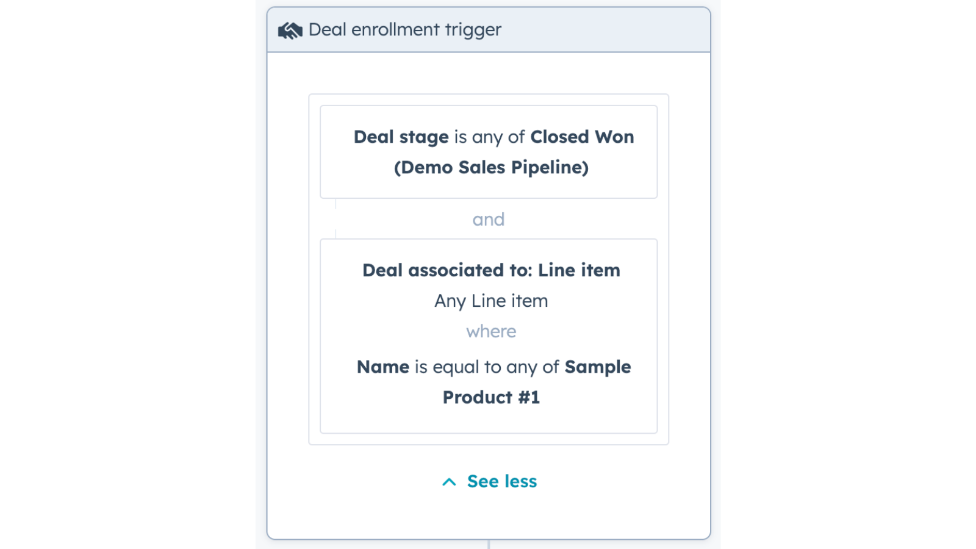This screenshot has height=549, width=976.
Task: Select the Deal associated to Line item heading
Action: point(491,270)
